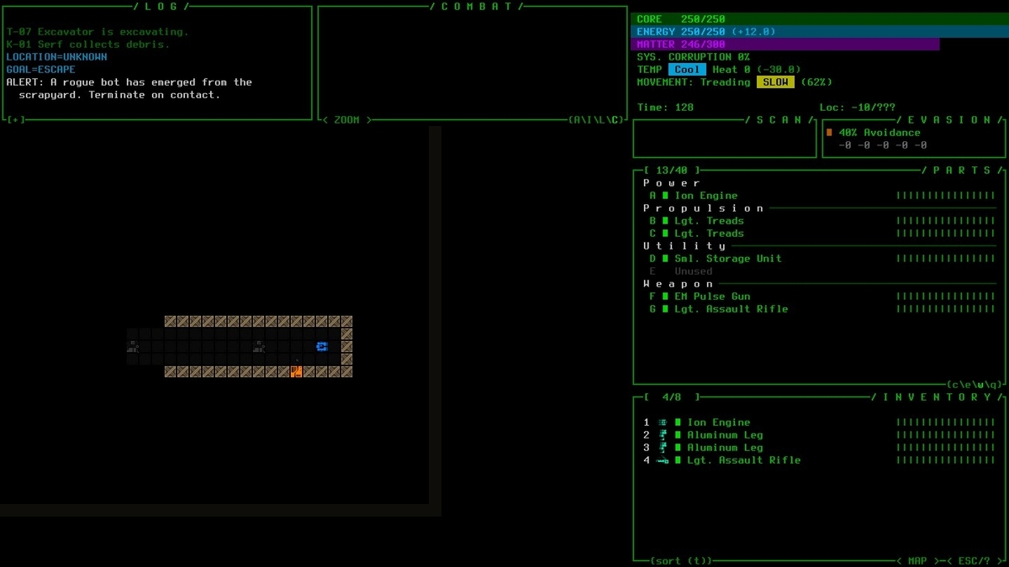The width and height of the screenshot is (1009, 567).
Task: Click the Cool temperature indicator
Action: tap(687, 70)
